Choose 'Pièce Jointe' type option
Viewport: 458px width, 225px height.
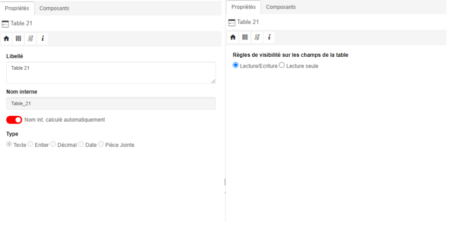pyautogui.click(x=101, y=144)
